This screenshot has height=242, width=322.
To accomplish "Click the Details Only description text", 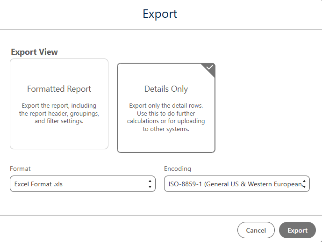I will (166, 117).
